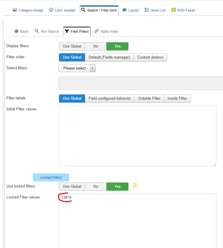
Task: Click the Locked Filter values textarea
Action: coord(138,221)
